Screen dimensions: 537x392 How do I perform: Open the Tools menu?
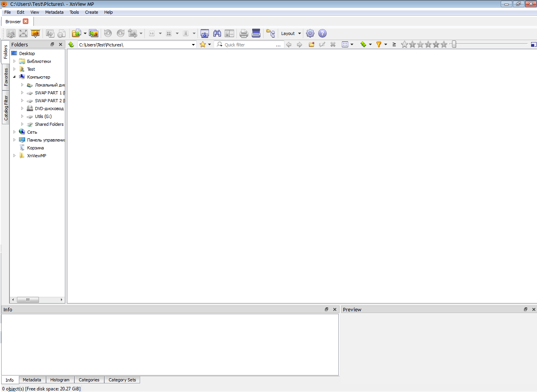point(74,12)
